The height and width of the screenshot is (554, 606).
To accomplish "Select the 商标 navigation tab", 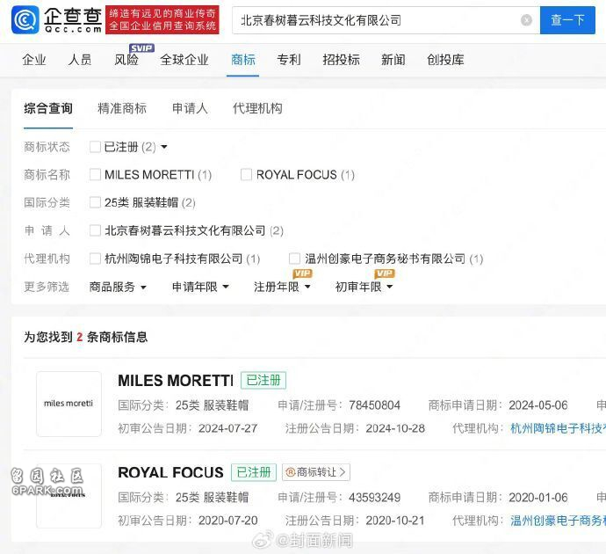I will point(242,60).
